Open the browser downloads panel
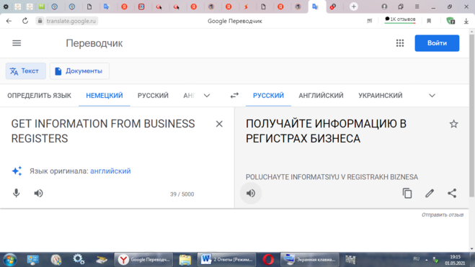Image resolution: width=475 pixels, height=267 pixels. (466, 21)
